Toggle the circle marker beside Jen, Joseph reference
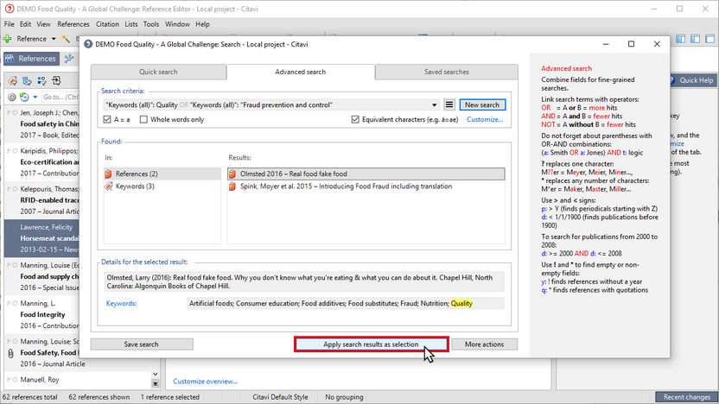The height and width of the screenshot is (404, 719). click(x=16, y=113)
